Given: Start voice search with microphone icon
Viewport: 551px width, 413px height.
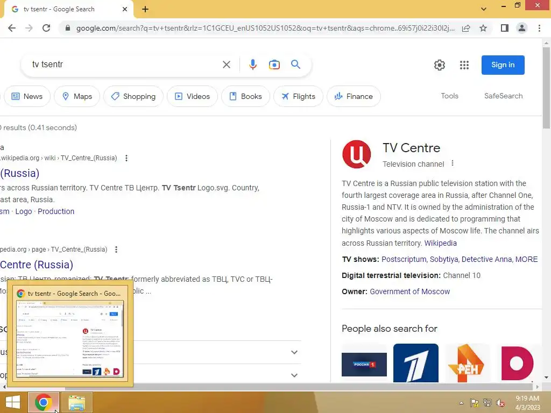Looking at the screenshot, I should (253, 65).
